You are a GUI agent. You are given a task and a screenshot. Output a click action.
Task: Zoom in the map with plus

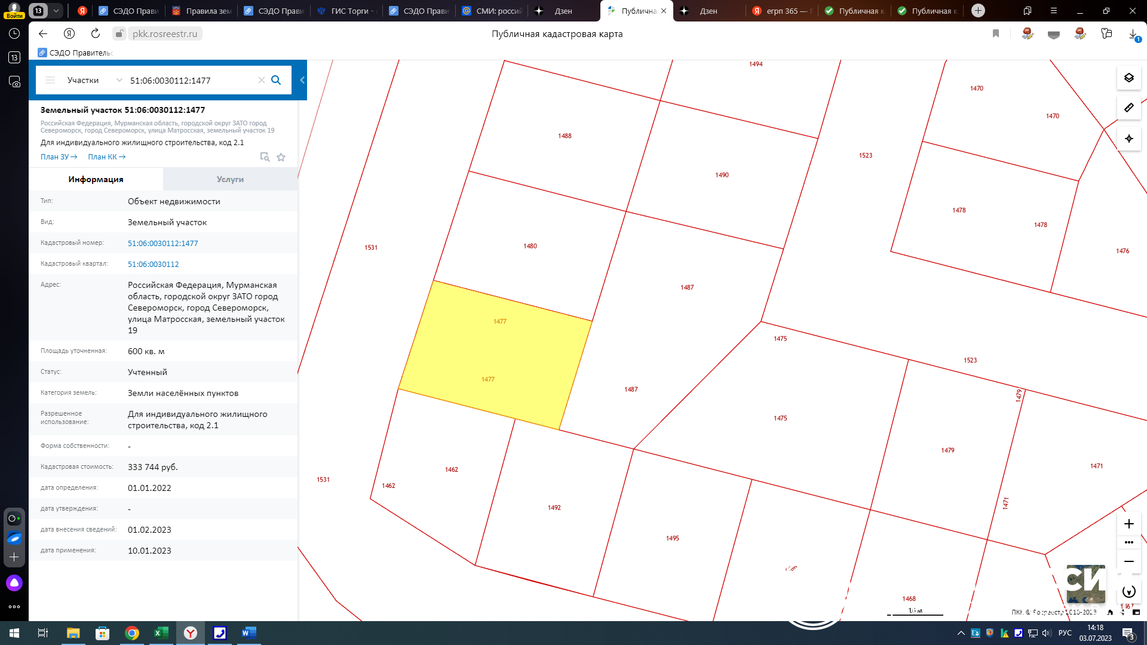pos(1128,524)
